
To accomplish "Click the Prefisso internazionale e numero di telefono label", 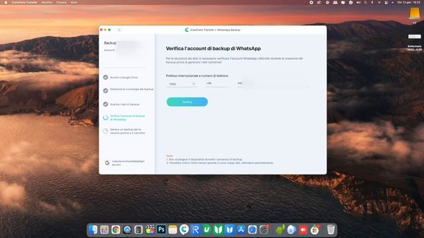I will 197,76.
